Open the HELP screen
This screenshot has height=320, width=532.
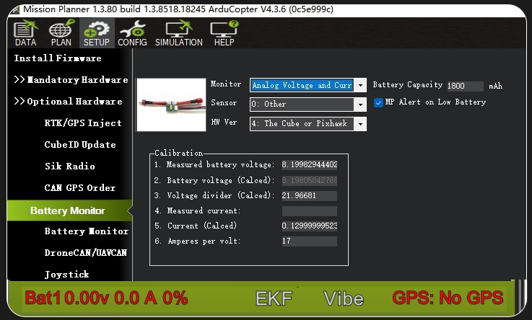[x=224, y=33]
